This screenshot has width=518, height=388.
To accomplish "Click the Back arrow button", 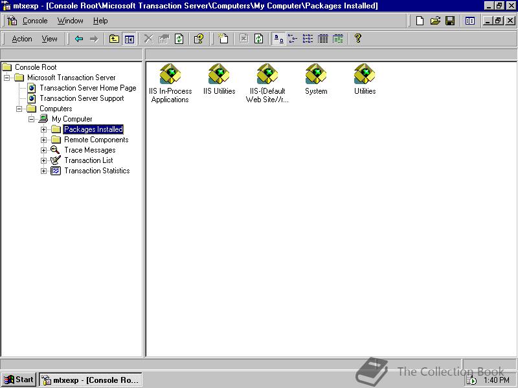I will click(x=78, y=39).
